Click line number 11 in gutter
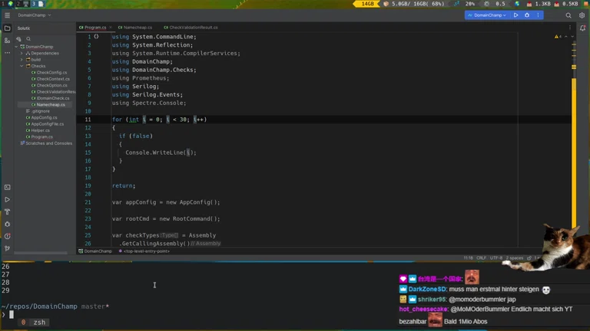 tap(88, 120)
